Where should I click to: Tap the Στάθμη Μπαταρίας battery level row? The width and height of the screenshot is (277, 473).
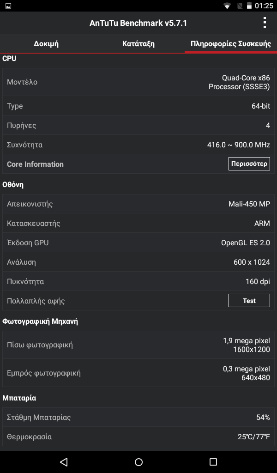tap(138, 417)
